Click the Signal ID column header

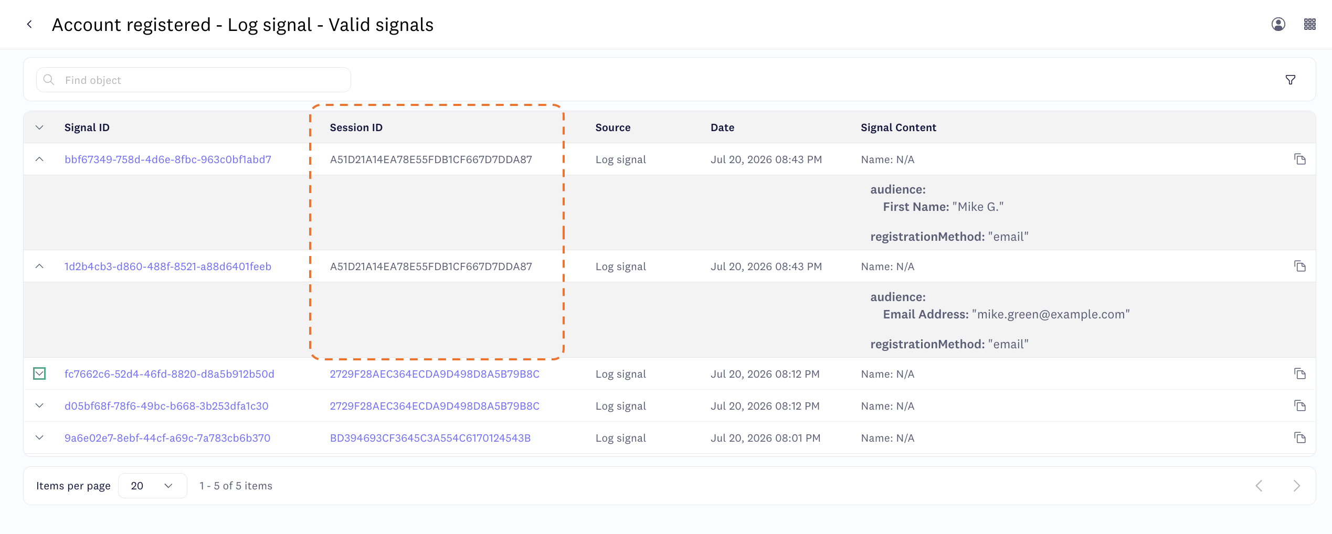click(x=87, y=127)
